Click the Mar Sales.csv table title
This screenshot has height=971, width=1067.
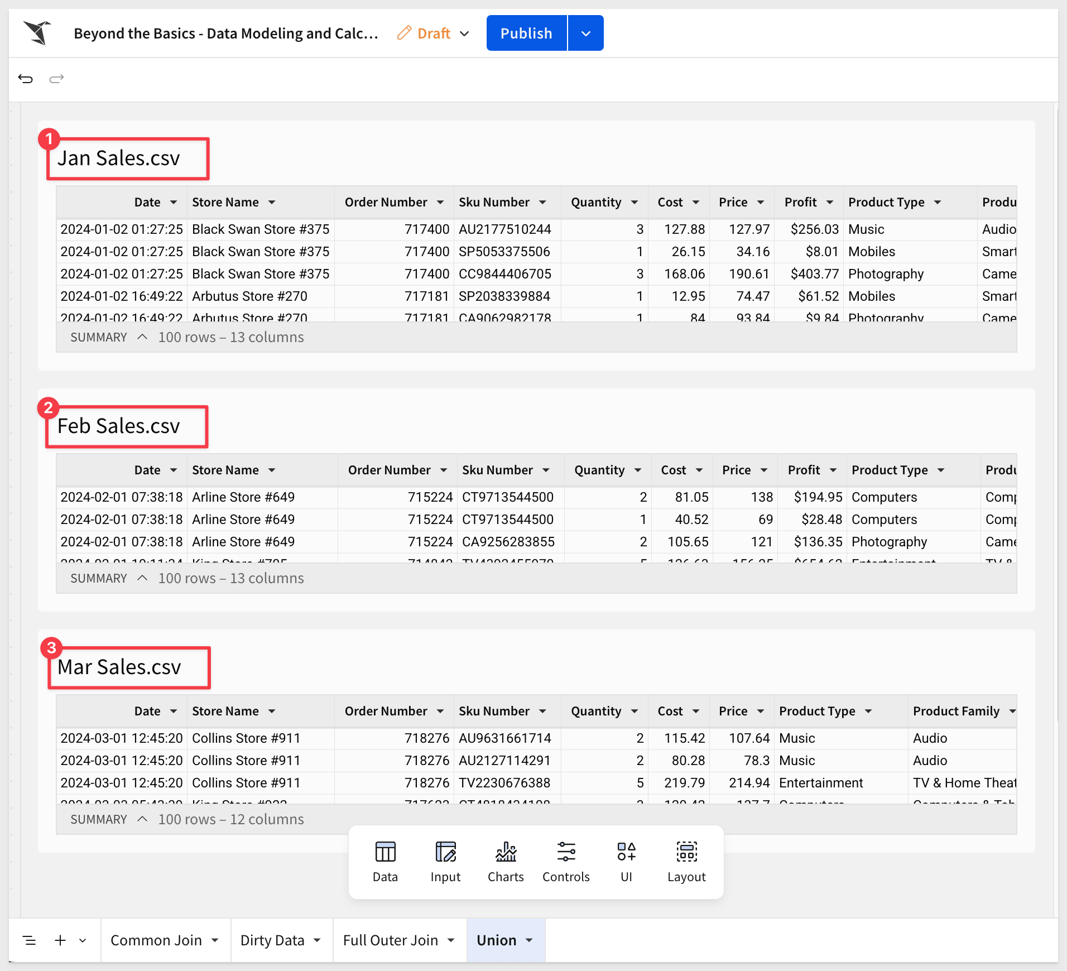coord(119,667)
